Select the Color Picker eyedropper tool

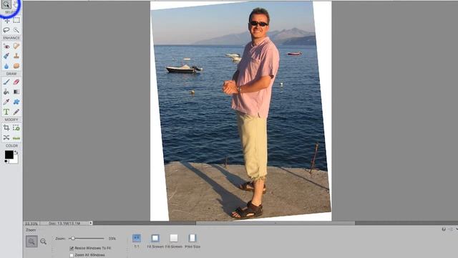coord(6,102)
